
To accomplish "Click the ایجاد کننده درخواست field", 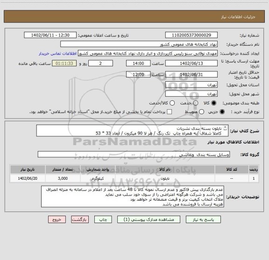I will [148, 53].
